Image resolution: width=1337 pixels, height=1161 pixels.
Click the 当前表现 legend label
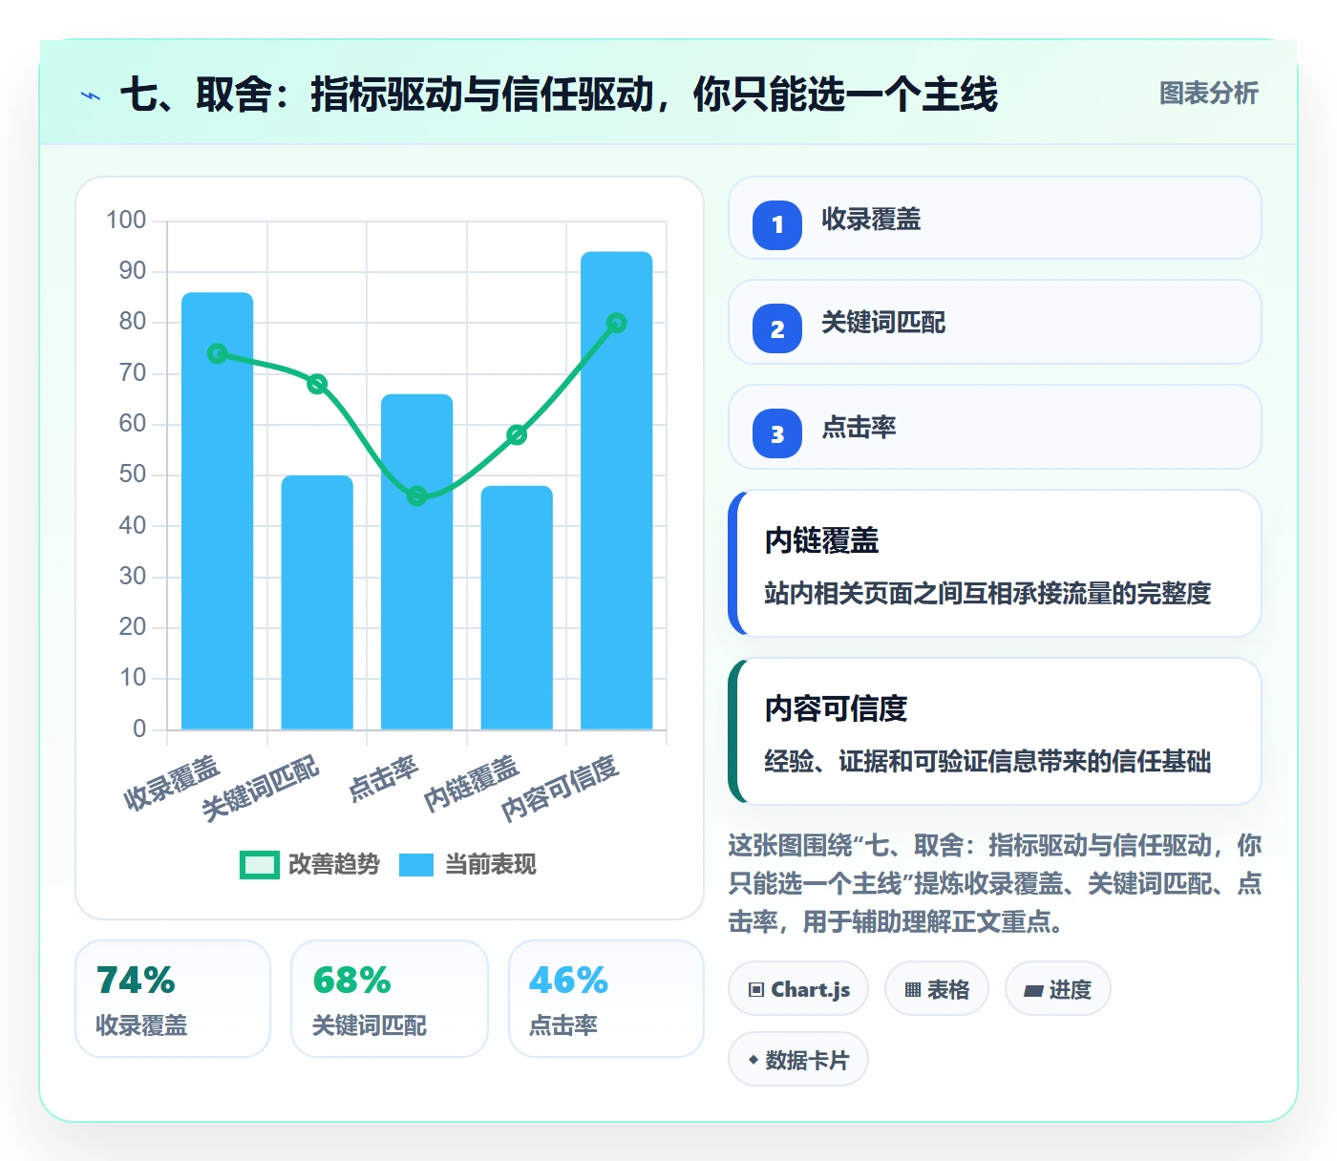pos(491,865)
